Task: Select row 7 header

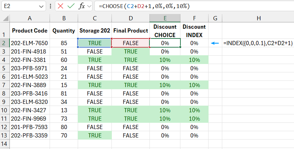Action: coord(5,85)
